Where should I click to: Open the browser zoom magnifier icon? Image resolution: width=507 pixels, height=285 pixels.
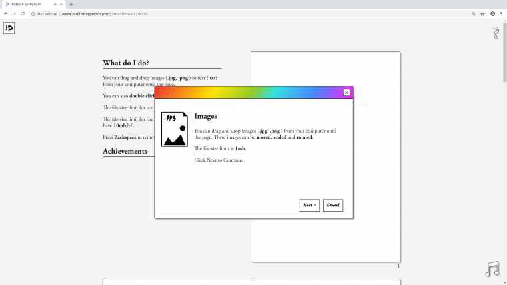point(474,13)
